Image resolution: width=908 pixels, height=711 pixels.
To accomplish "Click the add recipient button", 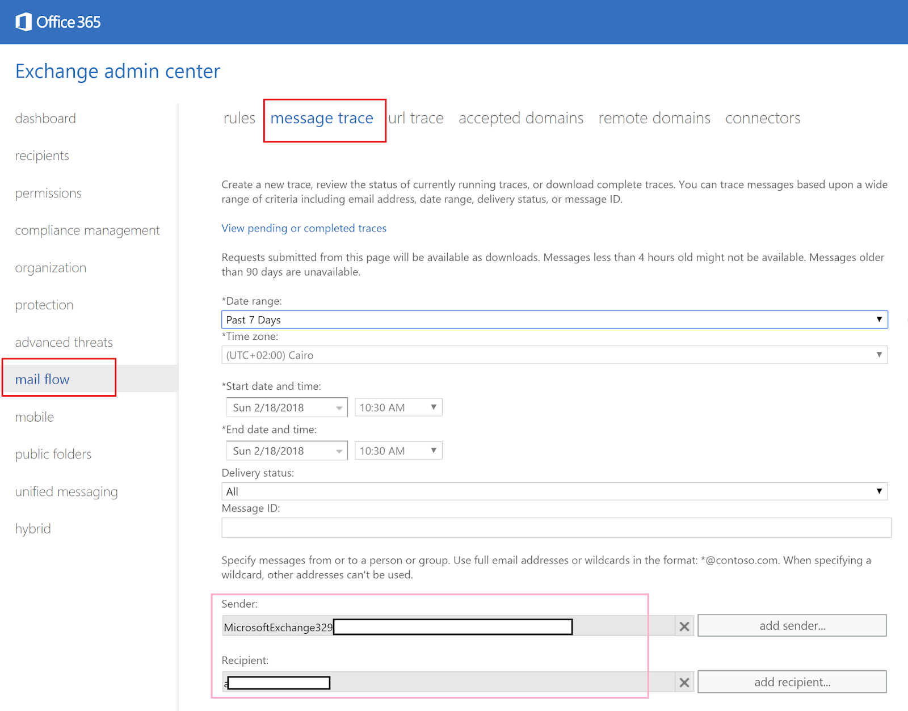I will pos(792,682).
